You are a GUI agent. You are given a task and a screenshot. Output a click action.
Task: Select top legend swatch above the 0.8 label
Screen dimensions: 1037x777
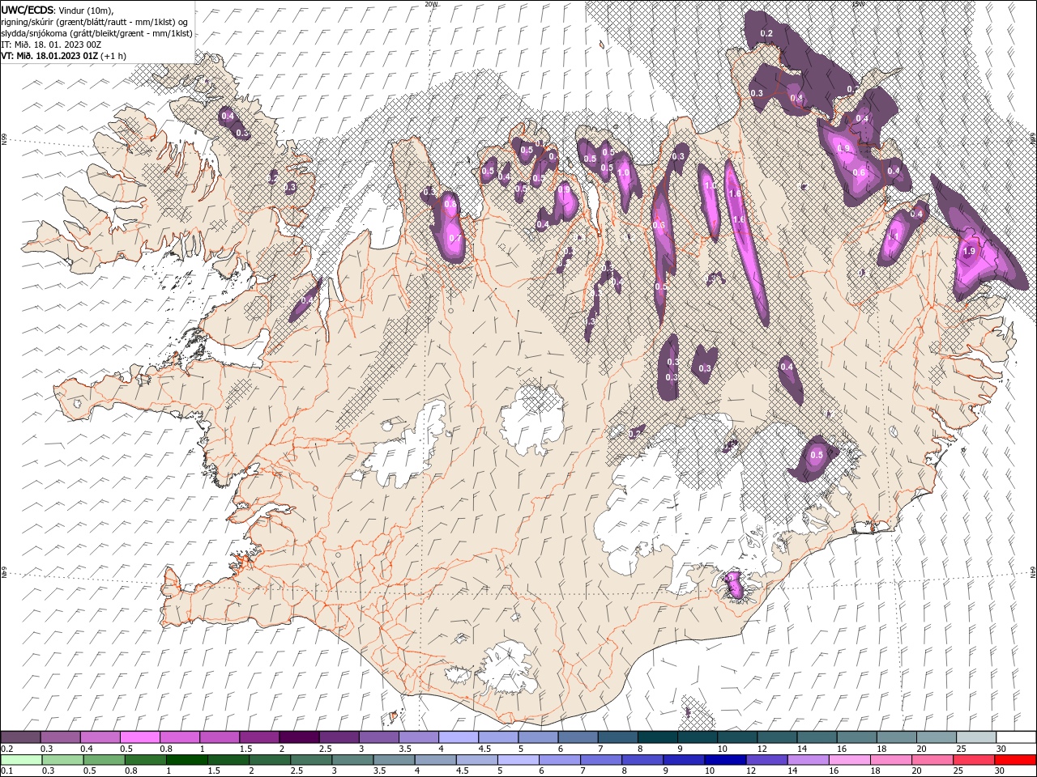[x=179, y=737]
